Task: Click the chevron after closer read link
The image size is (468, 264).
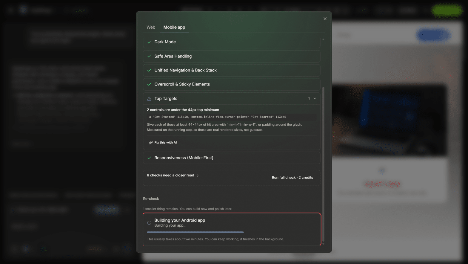Action: (x=198, y=176)
